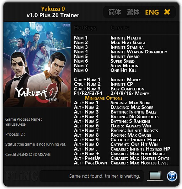The height and width of the screenshot is (189, 182).
Task: Enable Infinite Weapon Durability option
Action: click(x=139, y=52)
